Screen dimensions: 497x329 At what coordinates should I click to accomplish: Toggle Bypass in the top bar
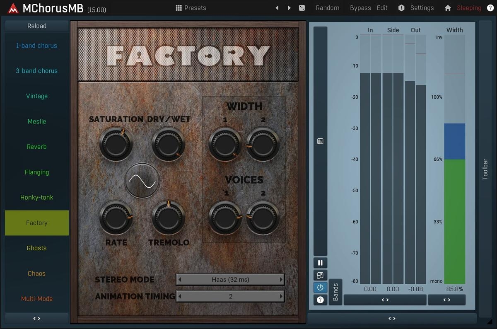pos(360,8)
